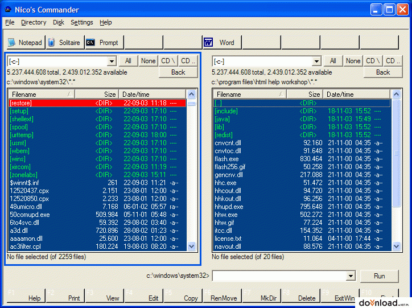Click the Run button

coord(380,276)
